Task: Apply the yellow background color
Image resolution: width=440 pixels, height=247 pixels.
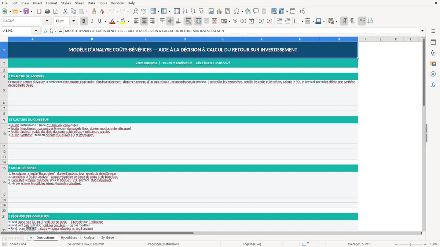Action: [x=124, y=21]
